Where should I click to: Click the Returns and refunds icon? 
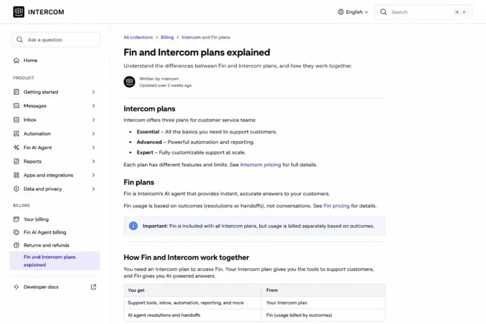click(x=17, y=245)
